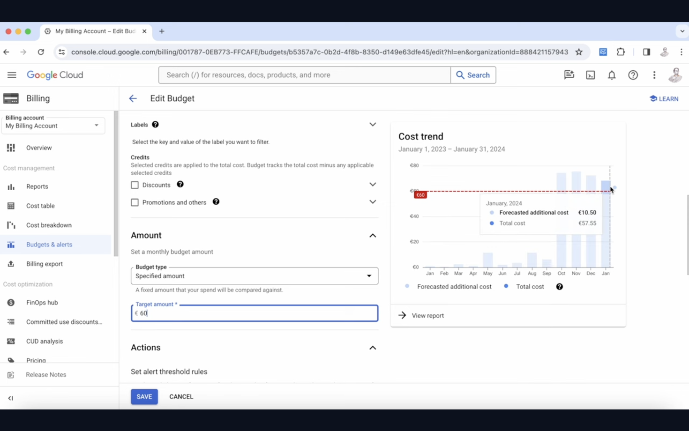Click the Google Cloud logo

[55, 75]
